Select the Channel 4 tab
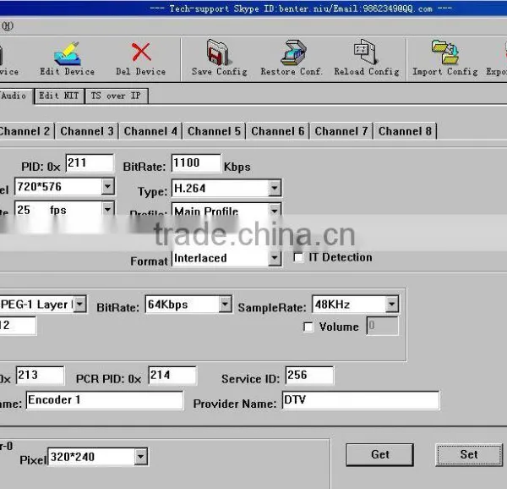The image size is (507, 489). pyautogui.click(x=150, y=131)
